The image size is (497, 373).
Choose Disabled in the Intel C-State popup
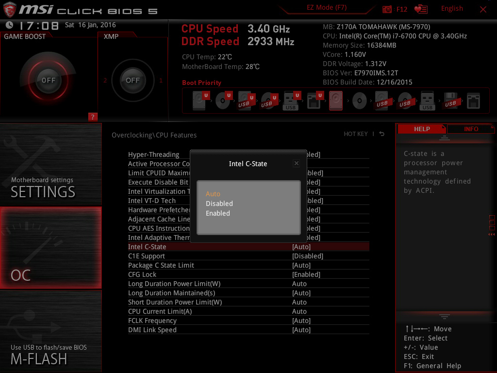point(219,203)
